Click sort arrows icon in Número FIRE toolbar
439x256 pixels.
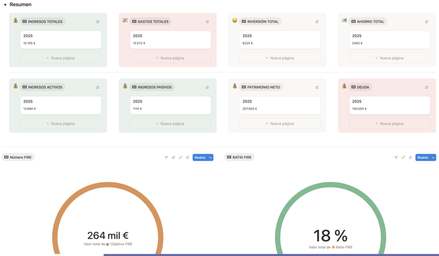[x=173, y=157]
